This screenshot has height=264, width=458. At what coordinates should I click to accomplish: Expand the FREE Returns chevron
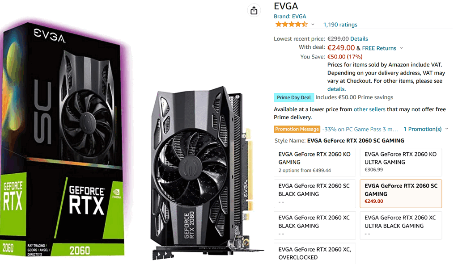[401, 48]
